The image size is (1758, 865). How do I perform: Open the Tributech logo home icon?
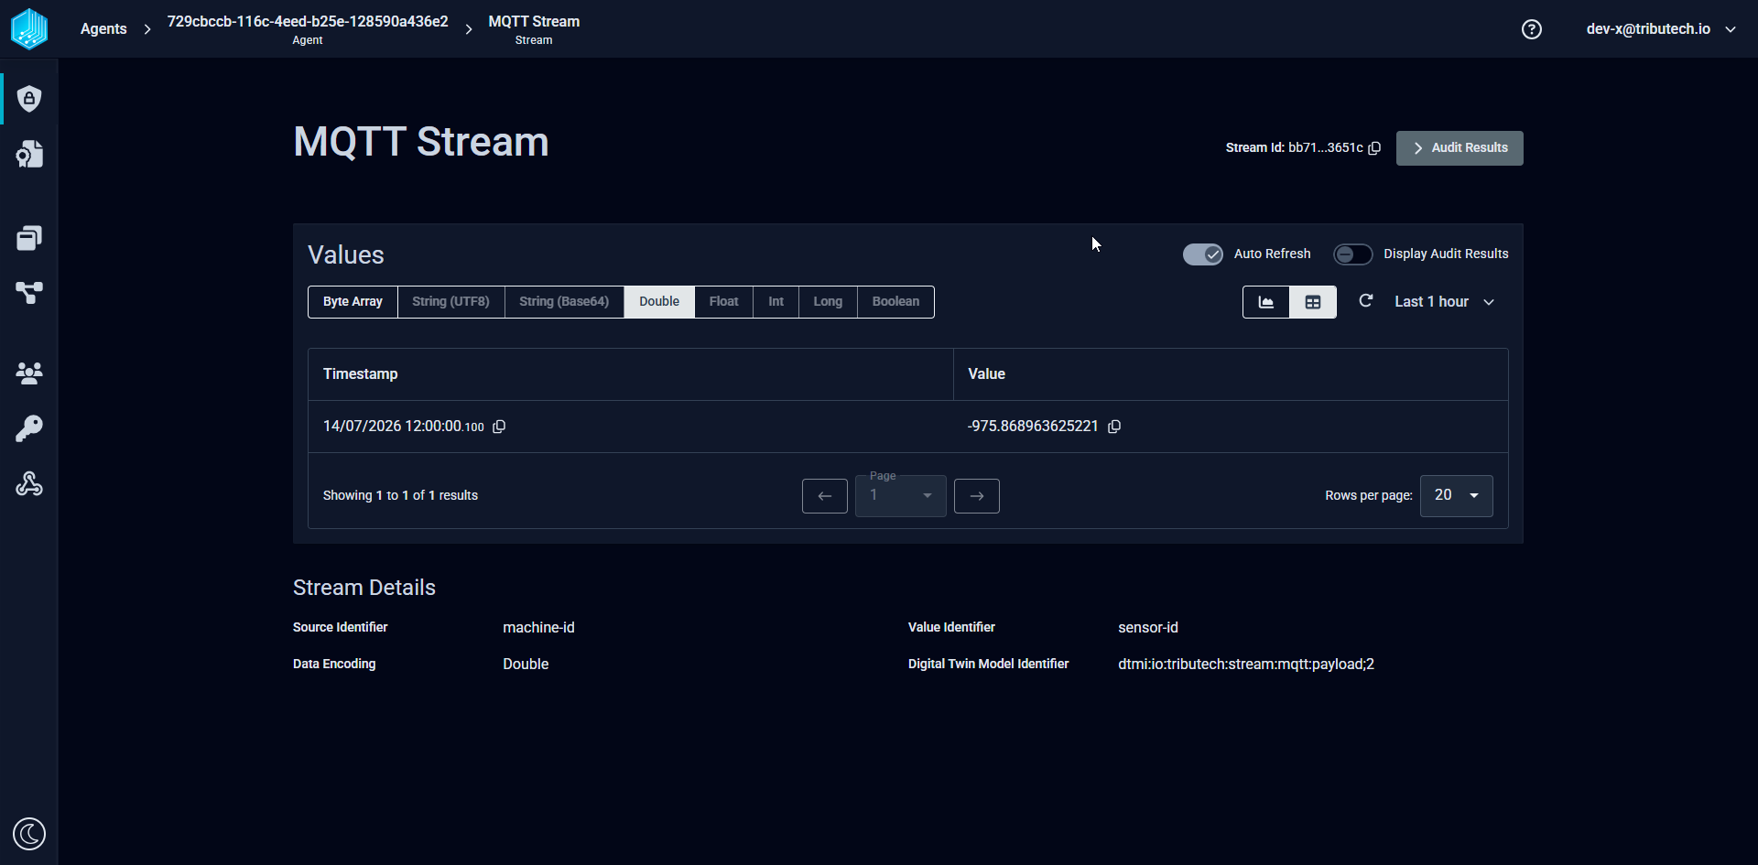[x=29, y=28]
